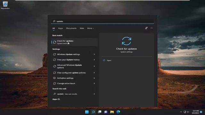Open 'Advanced Windows Update options' result
Image resolution: width=205 pixels, height=115 pixels.
[x=74, y=66]
